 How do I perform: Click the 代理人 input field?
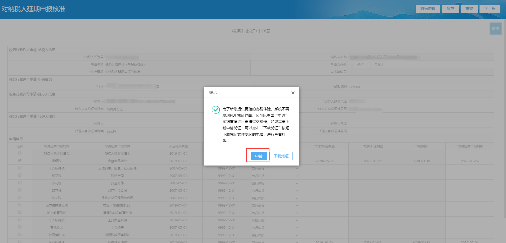pos(154,124)
